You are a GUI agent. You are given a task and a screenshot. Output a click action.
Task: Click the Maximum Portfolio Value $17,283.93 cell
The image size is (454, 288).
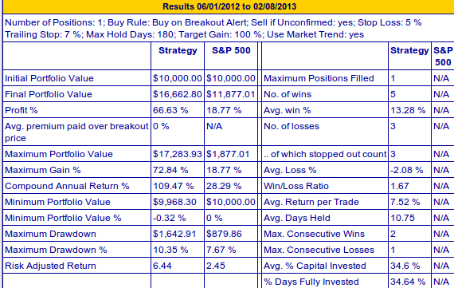(178, 154)
